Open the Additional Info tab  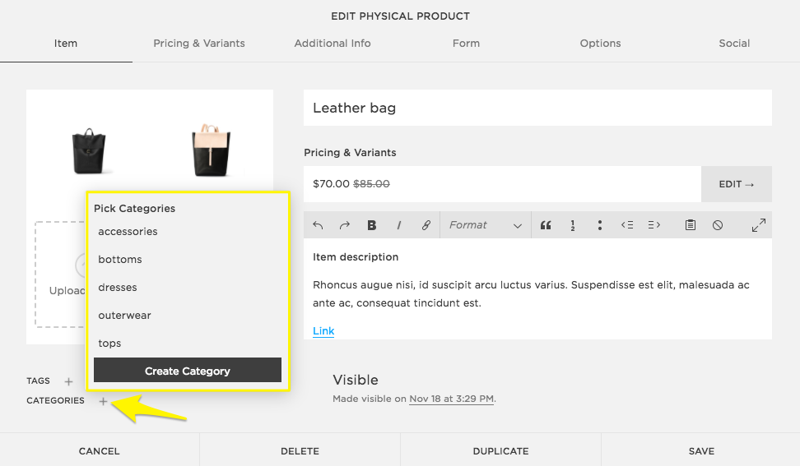tap(333, 44)
